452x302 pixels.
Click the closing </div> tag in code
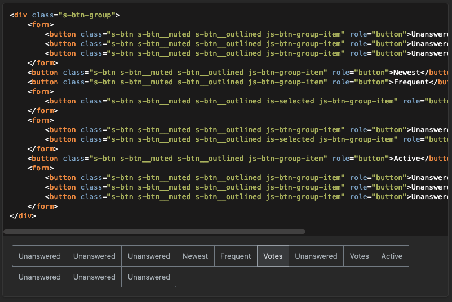click(23, 216)
